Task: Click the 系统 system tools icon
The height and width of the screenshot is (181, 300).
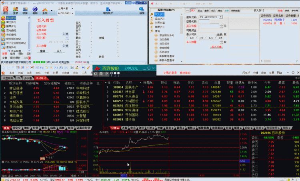Action: pos(45,10)
